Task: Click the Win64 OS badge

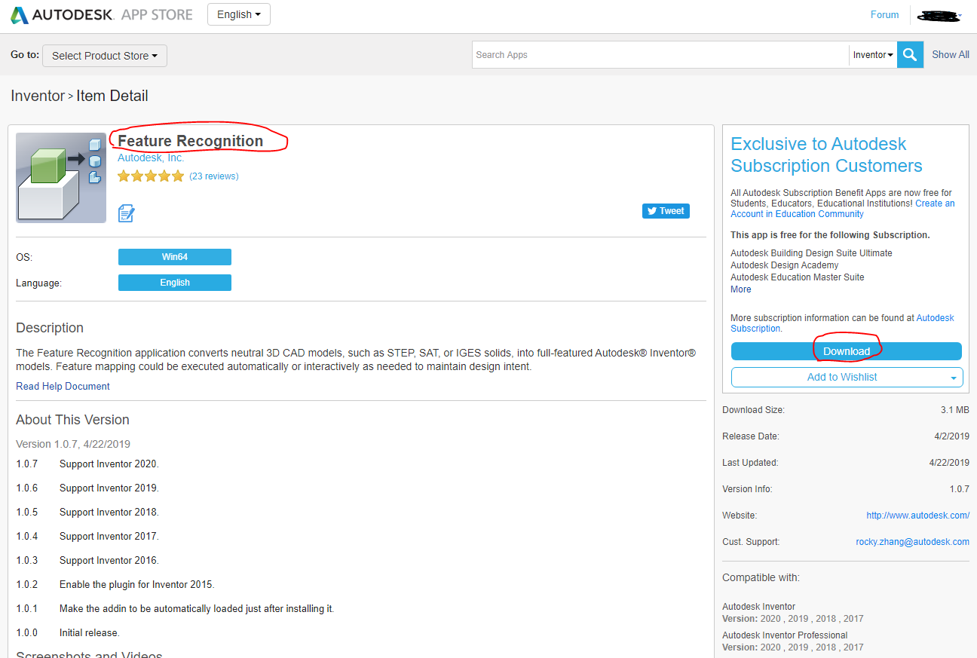Action: point(174,256)
